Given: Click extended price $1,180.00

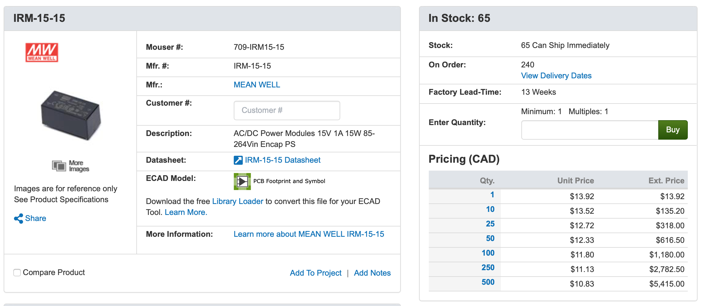Looking at the screenshot, I should pyautogui.click(x=667, y=255).
